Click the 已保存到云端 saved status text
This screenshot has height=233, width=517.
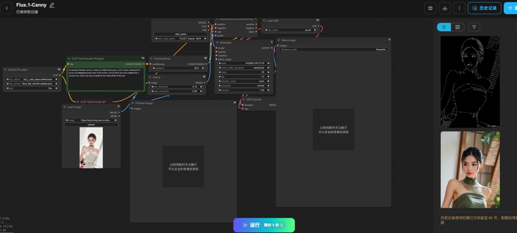click(27, 12)
